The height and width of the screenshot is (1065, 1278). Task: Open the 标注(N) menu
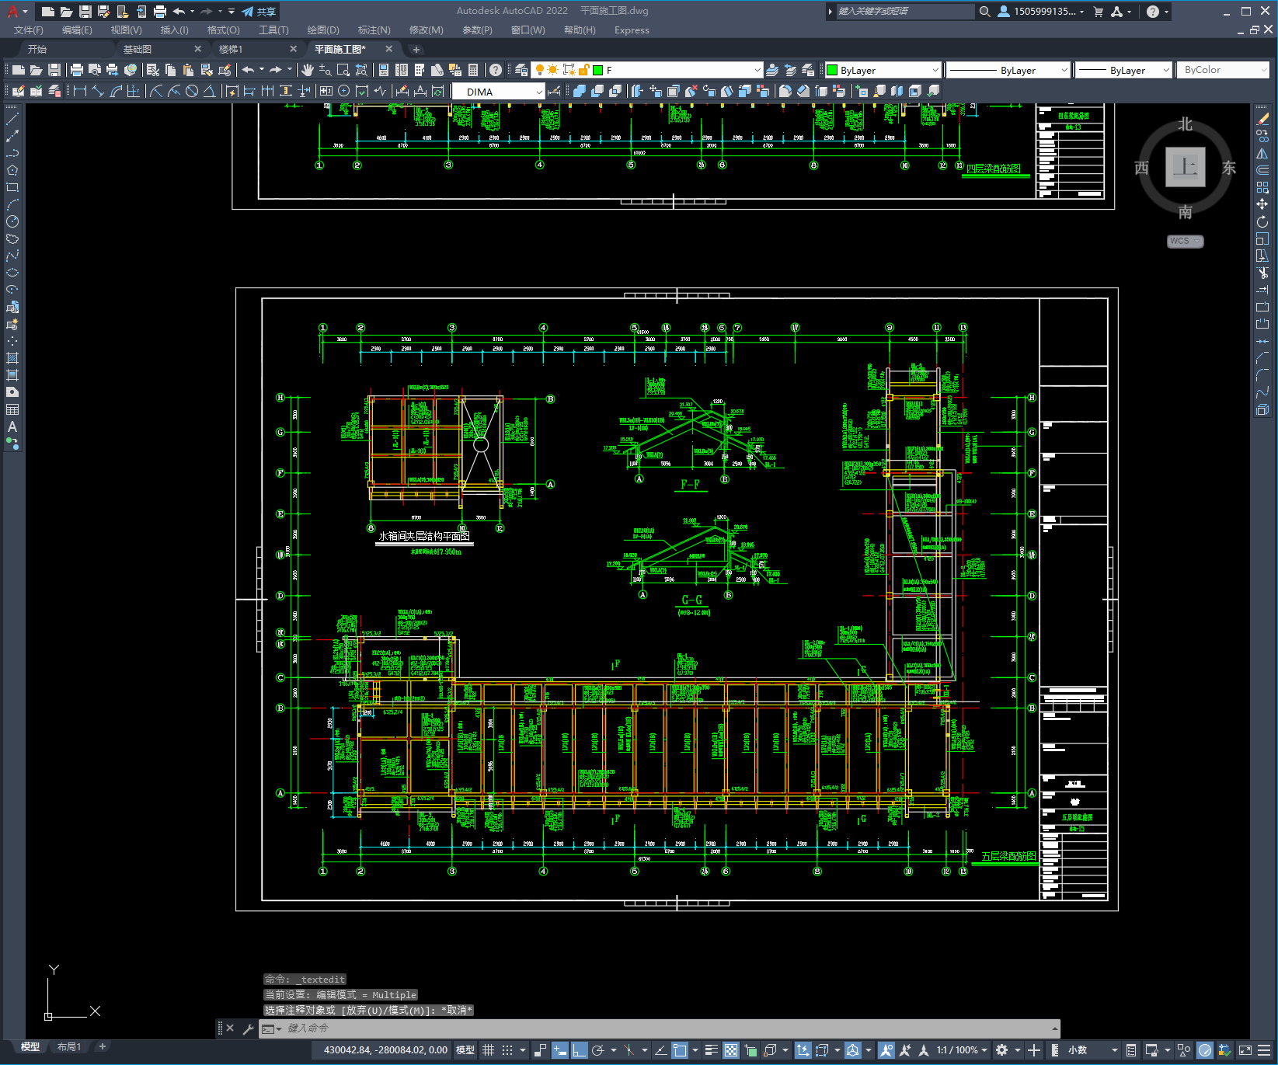click(x=374, y=30)
